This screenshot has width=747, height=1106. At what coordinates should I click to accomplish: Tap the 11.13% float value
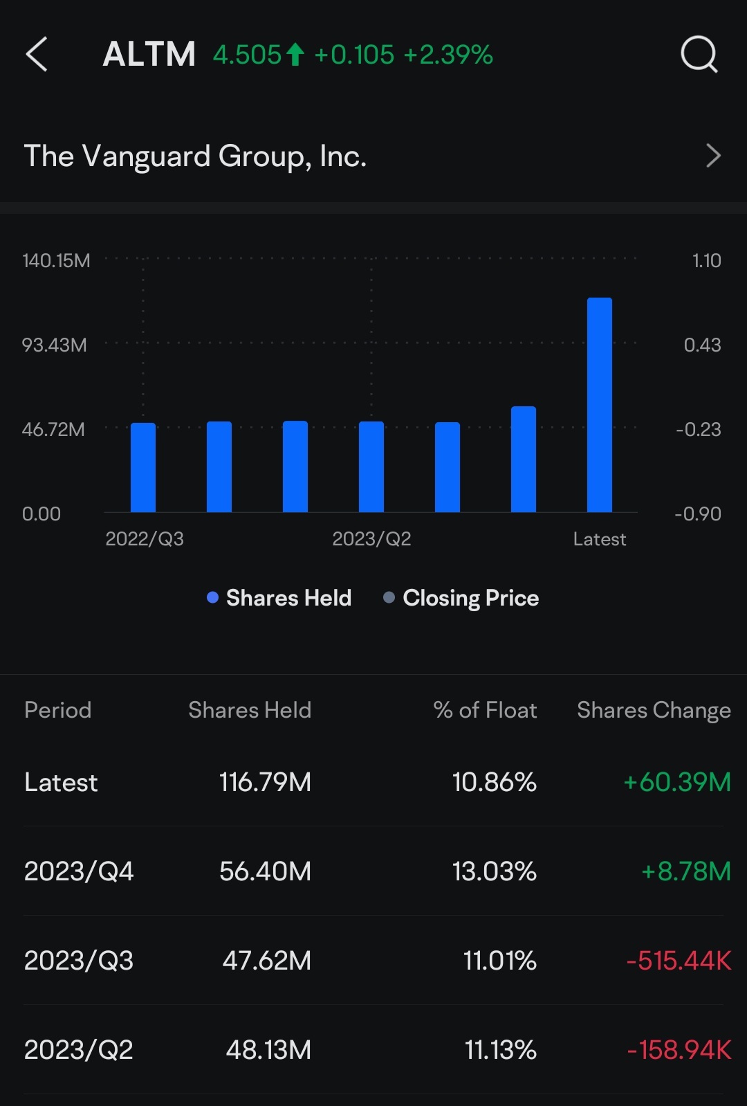tap(501, 1050)
